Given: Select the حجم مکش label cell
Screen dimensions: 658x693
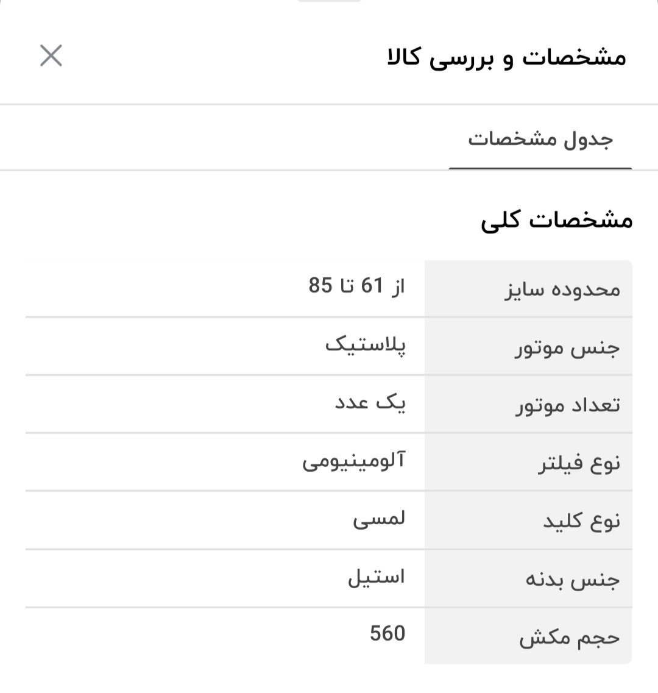Looking at the screenshot, I should pos(528,636).
